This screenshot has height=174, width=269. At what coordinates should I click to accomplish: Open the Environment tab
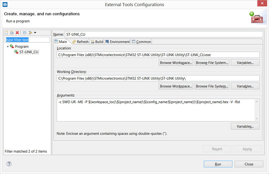point(117,42)
